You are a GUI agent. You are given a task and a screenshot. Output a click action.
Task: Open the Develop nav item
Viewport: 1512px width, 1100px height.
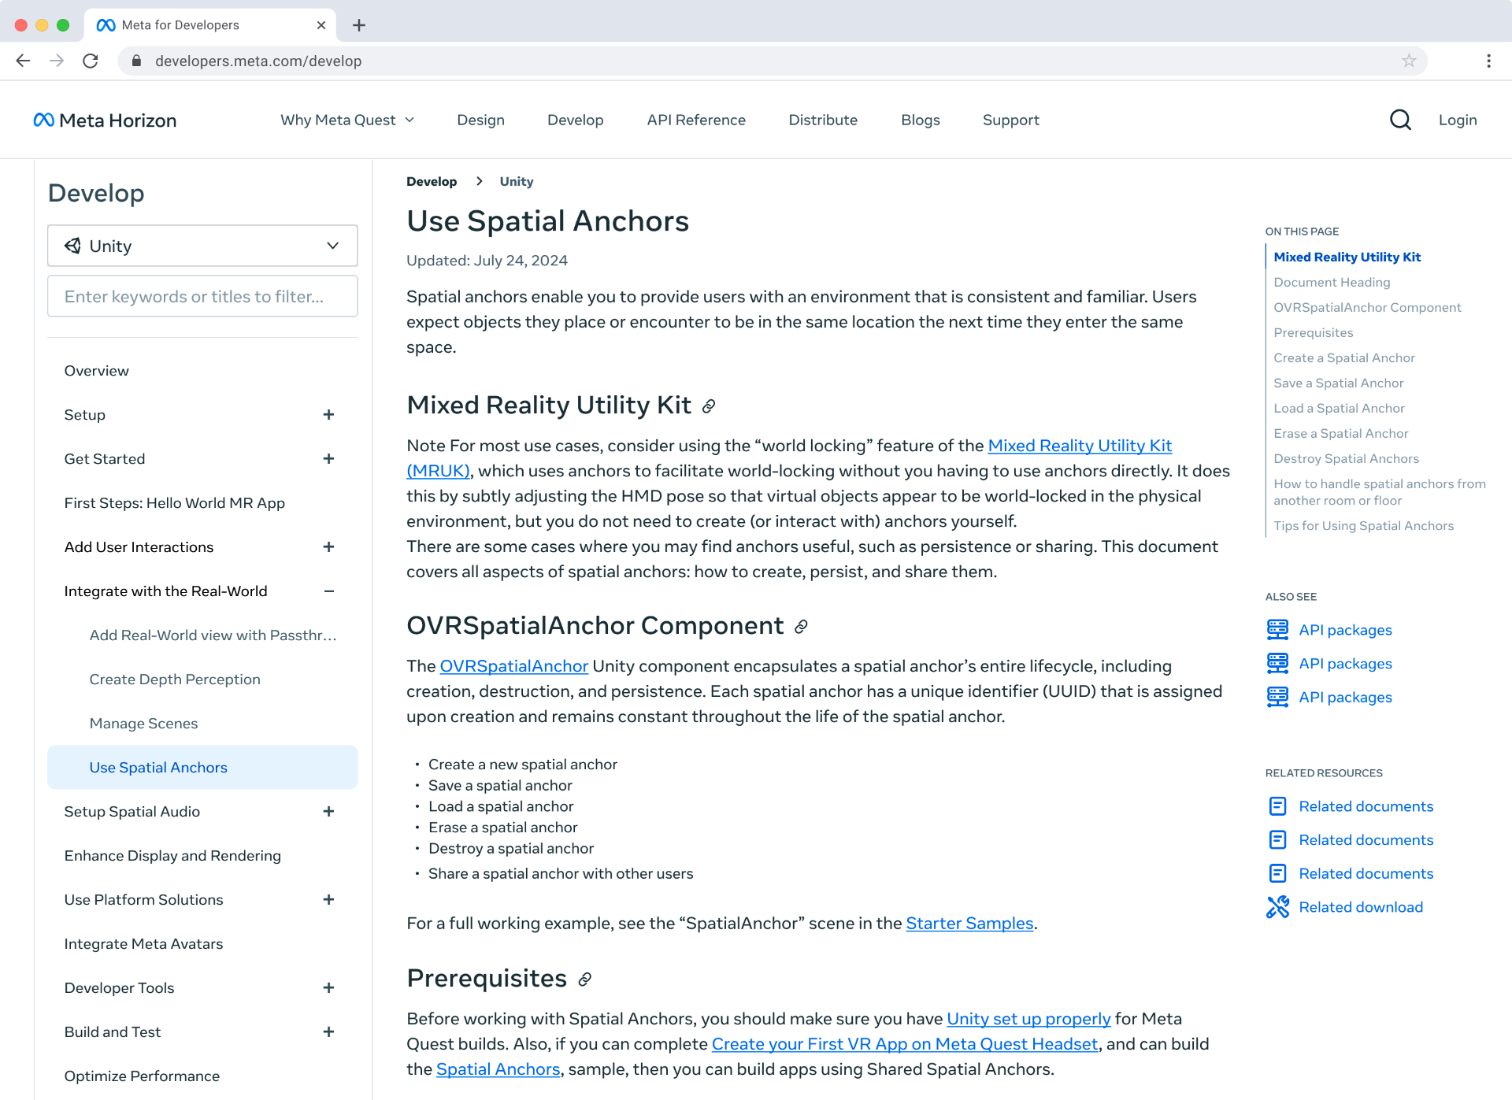pyautogui.click(x=575, y=120)
